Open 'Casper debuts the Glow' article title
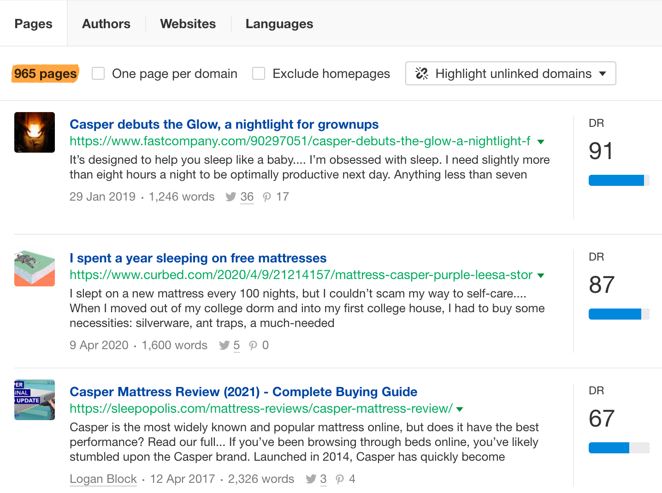 [224, 125]
